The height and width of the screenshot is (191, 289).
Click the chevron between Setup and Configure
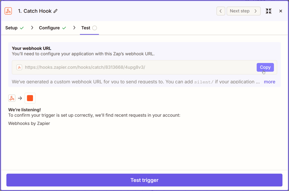click(x=32, y=28)
